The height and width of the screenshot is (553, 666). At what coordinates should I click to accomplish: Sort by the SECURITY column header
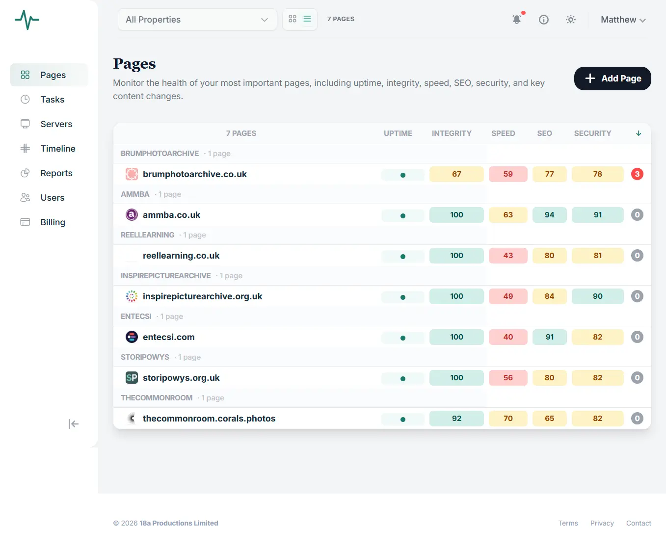(x=592, y=133)
